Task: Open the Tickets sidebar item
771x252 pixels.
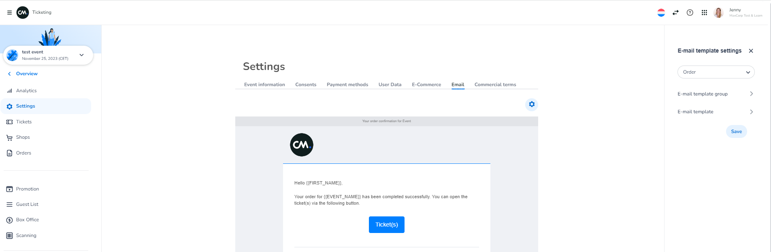Action: pos(23,122)
